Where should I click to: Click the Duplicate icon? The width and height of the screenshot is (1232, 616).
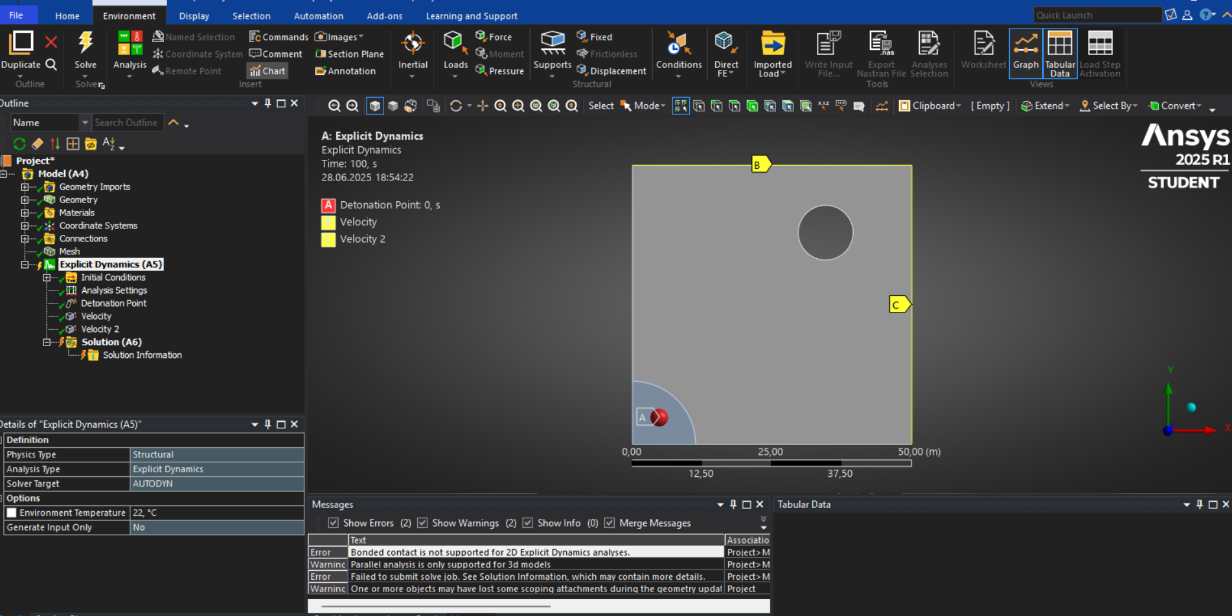click(x=21, y=43)
